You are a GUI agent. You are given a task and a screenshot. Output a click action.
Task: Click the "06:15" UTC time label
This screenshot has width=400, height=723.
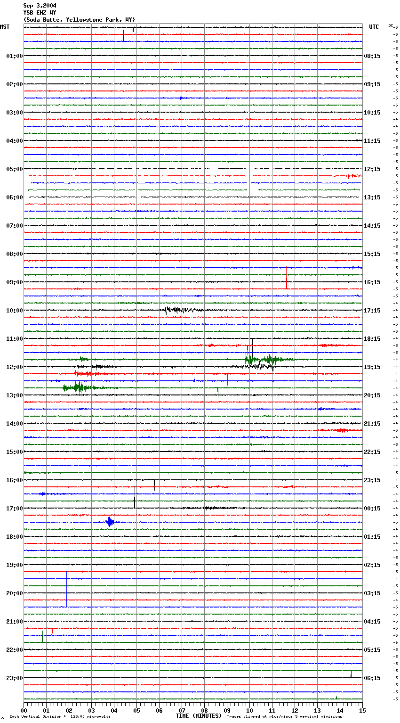pyautogui.click(x=372, y=678)
